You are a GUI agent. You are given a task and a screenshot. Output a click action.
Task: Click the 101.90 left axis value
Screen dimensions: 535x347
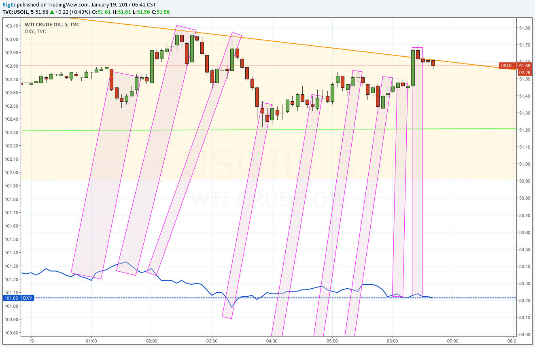[12, 186]
